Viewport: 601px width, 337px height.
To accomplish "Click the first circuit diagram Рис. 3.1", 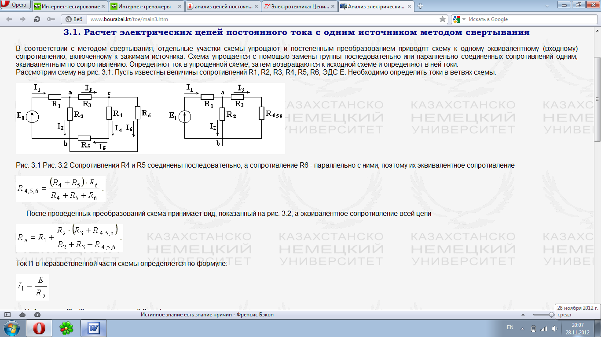I will [x=83, y=118].
